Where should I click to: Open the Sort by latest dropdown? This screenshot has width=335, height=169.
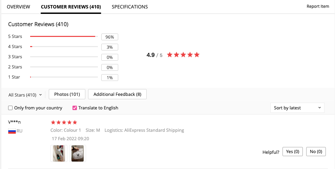pyautogui.click(x=297, y=108)
